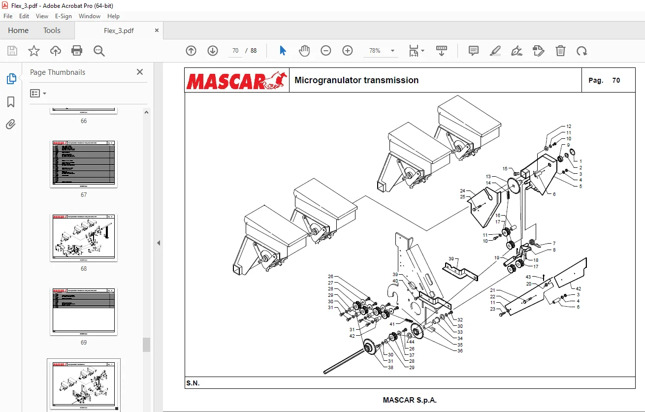Zoom in with the plus button

348,51
